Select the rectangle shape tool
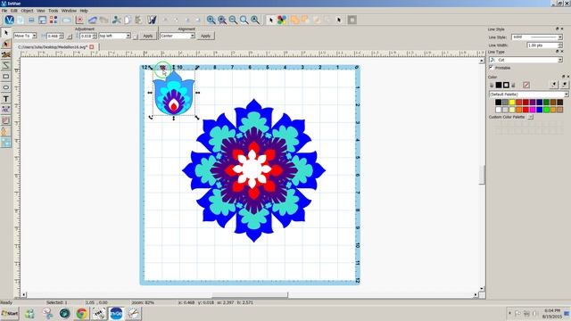571x321 pixels. (6, 77)
